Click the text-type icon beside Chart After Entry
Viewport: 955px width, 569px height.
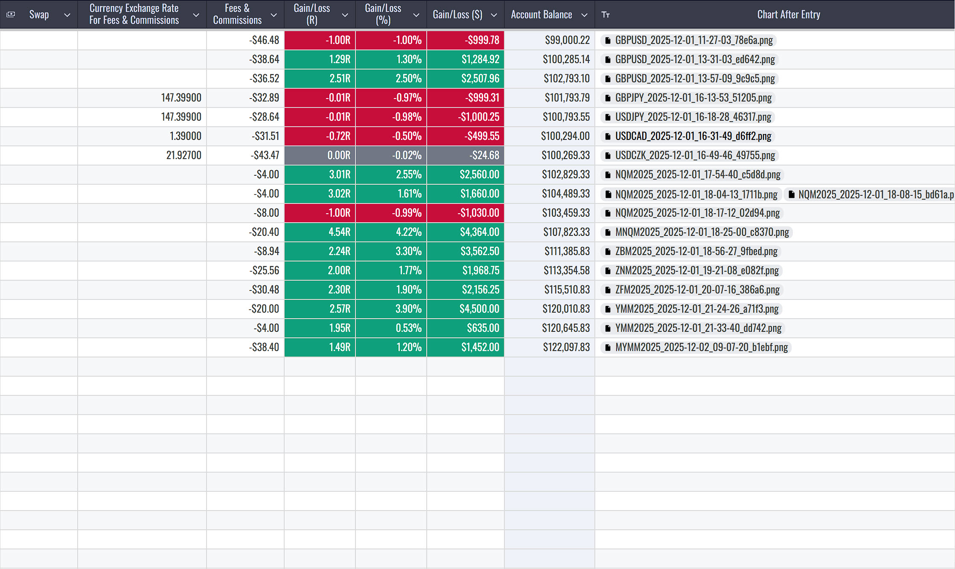click(605, 15)
